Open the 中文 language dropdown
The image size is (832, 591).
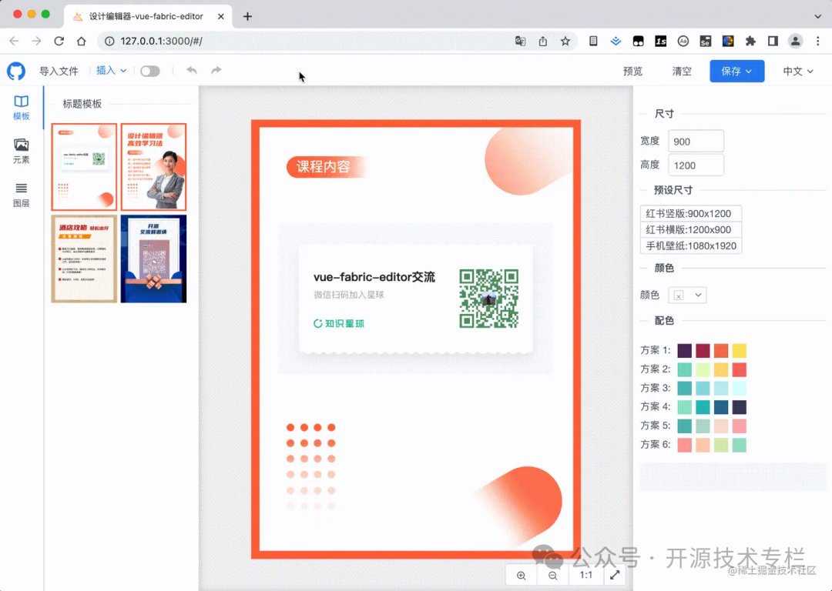click(x=798, y=71)
